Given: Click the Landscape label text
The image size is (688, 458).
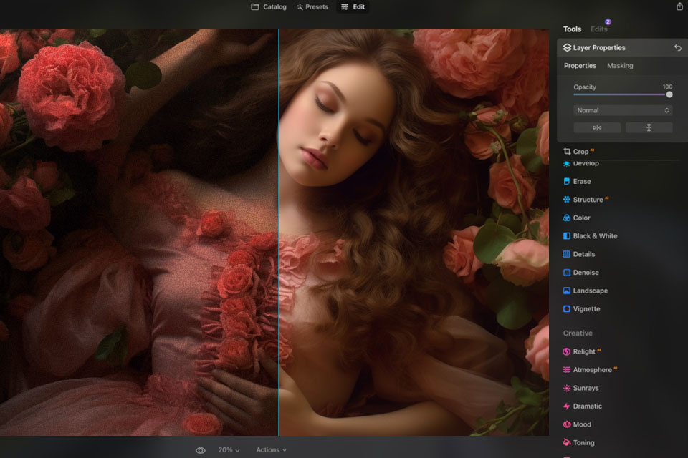Looking at the screenshot, I should [x=590, y=291].
